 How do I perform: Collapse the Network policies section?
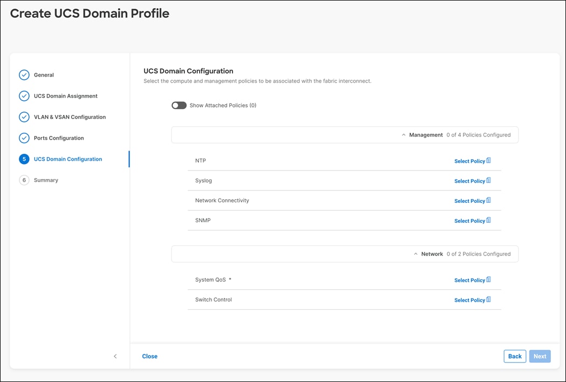(x=415, y=253)
